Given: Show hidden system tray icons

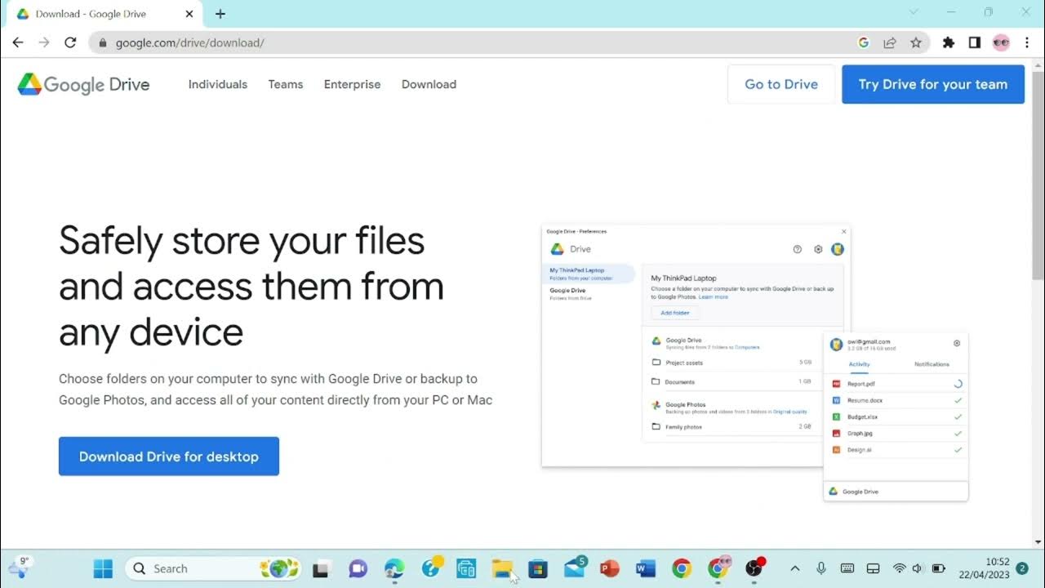Looking at the screenshot, I should click(794, 568).
